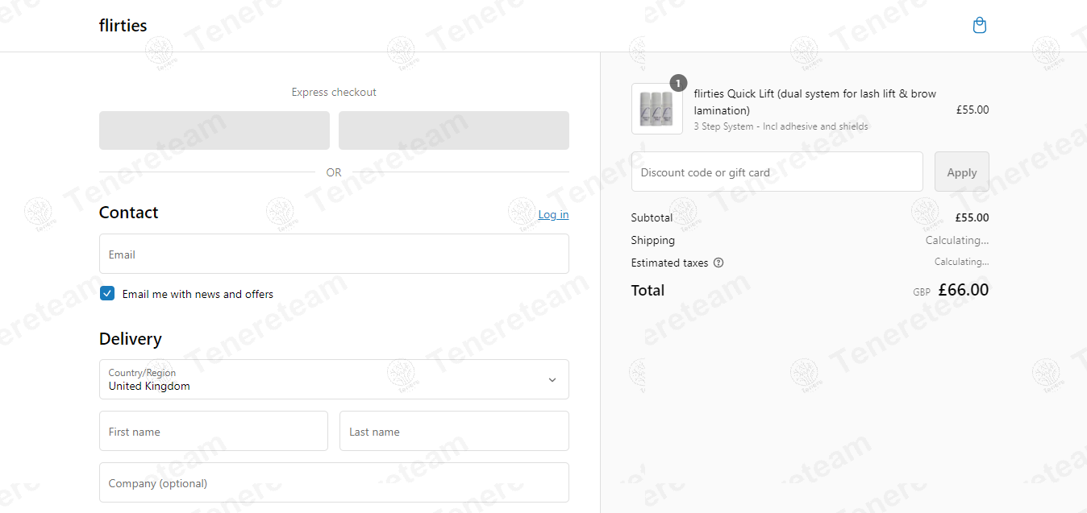Click the Log in link

(553, 214)
